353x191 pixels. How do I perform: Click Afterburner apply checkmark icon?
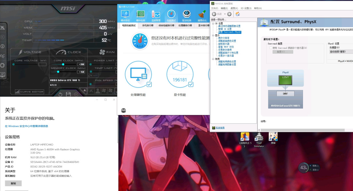(x=76, y=94)
